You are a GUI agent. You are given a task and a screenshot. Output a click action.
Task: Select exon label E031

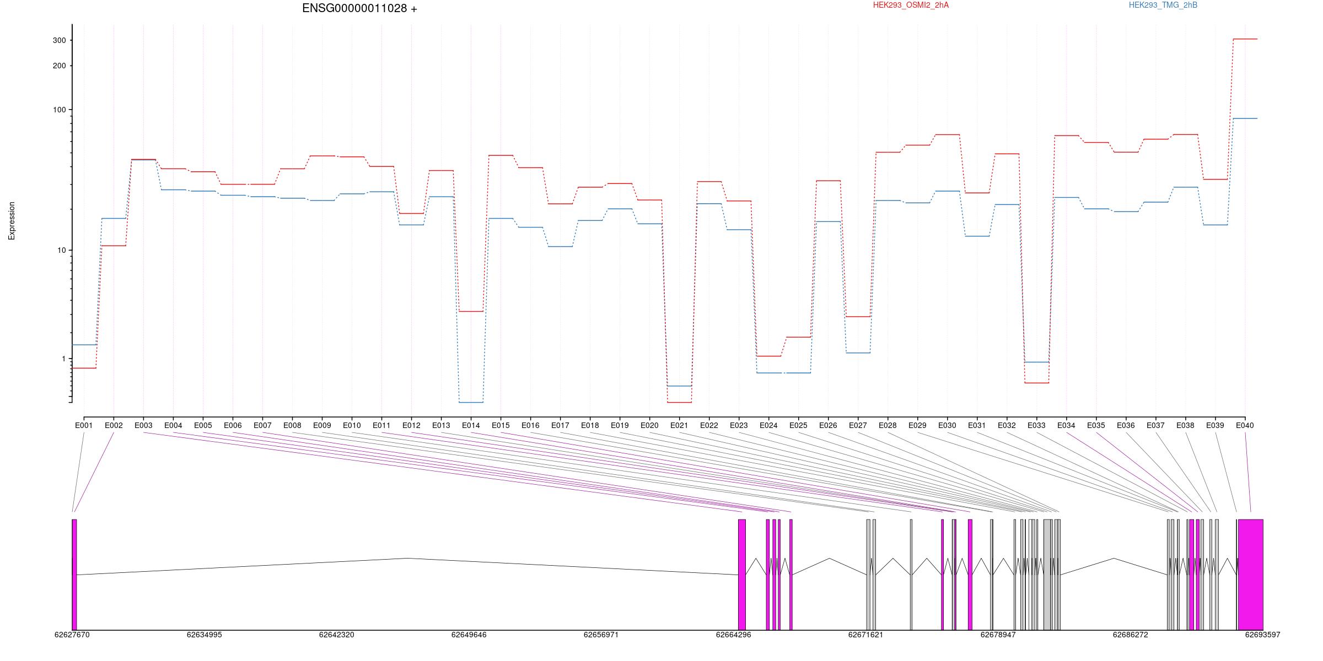click(x=977, y=425)
